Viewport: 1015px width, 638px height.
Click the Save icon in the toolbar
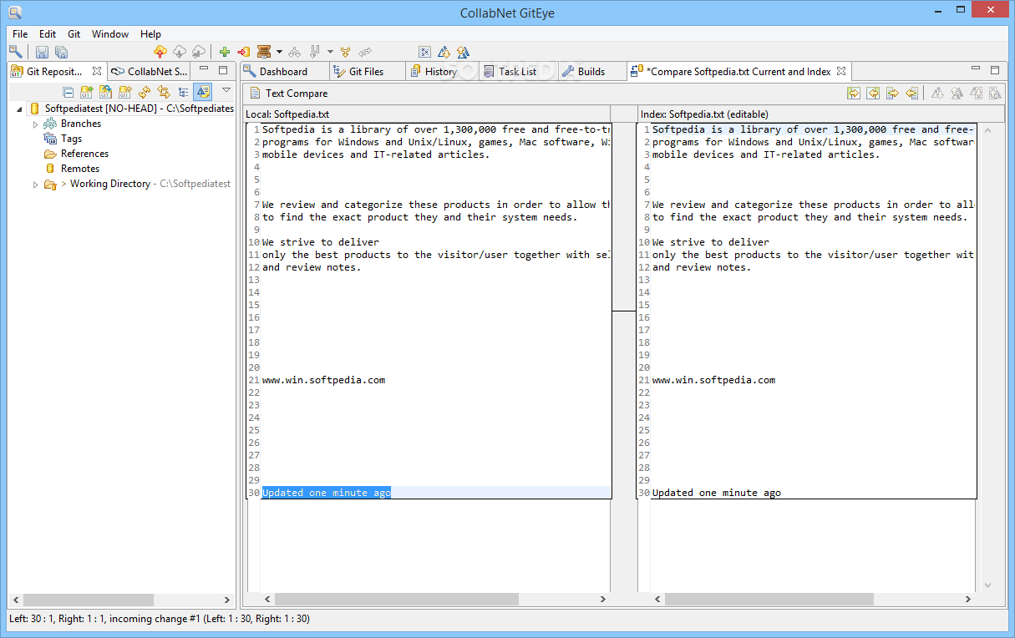42,52
